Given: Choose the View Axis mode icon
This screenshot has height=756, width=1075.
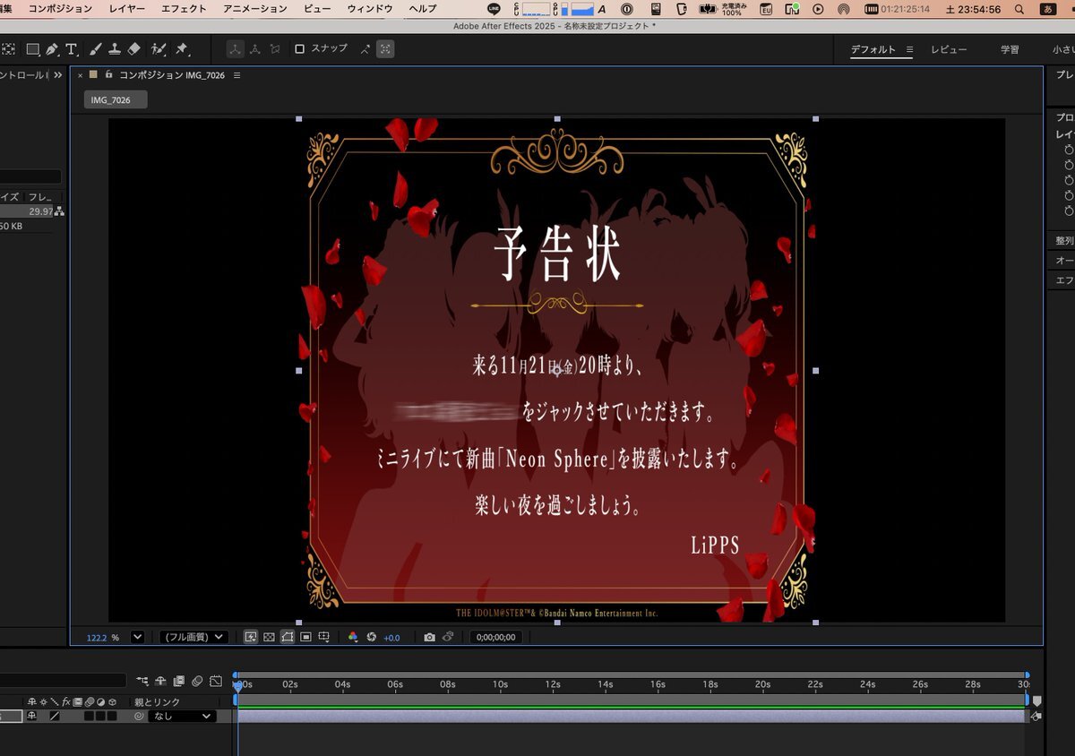Looking at the screenshot, I should [x=275, y=48].
